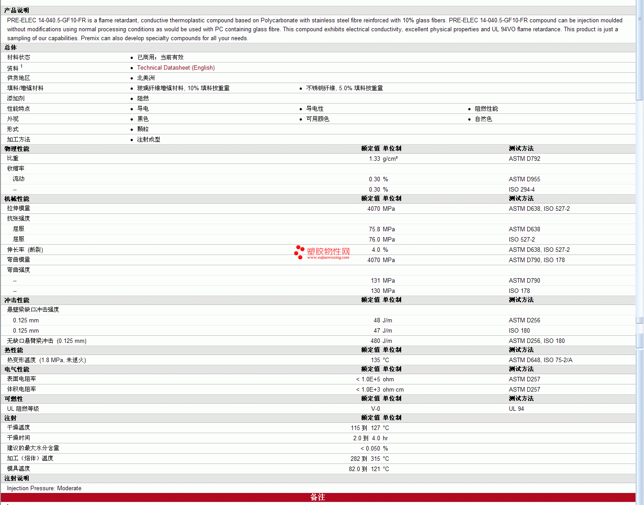This screenshot has width=644, height=505.
Task: Select the 冲击性能 section header
Action: point(17,300)
